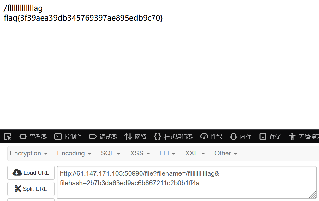Screen dimensions: 319x201
Task: Open the Encryption dropdown menu
Action: click(29, 153)
